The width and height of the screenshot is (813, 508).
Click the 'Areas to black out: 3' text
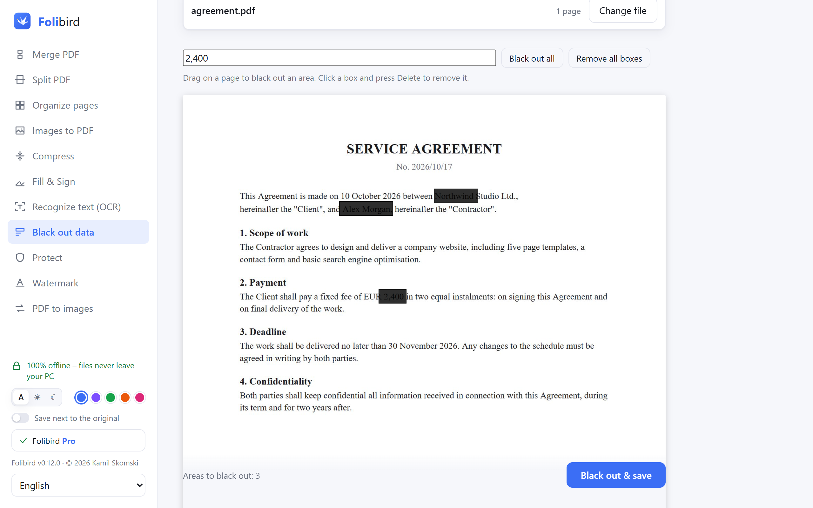pos(221,476)
